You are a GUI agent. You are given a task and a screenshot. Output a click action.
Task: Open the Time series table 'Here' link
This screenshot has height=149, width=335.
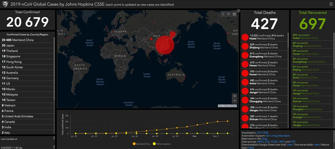317,145
